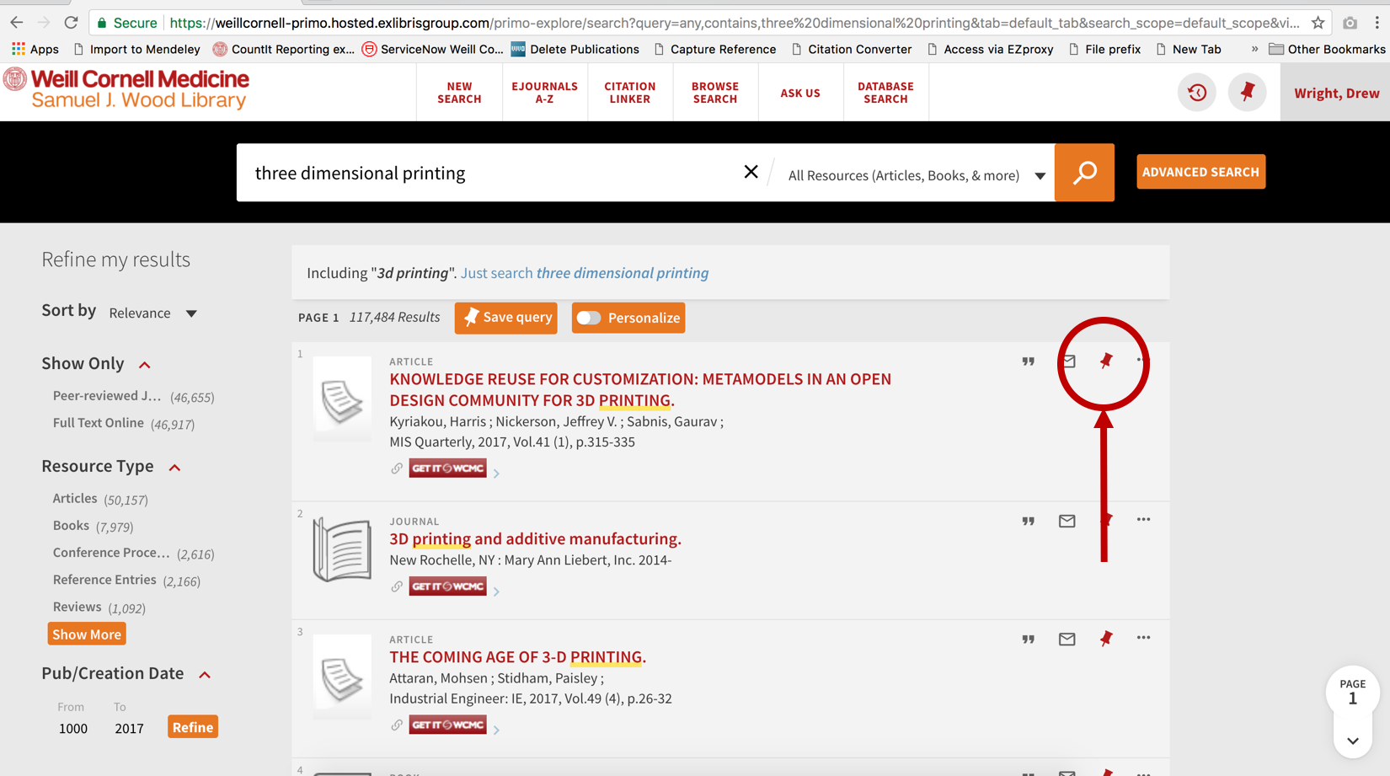1390x776 pixels.
Task: Reload the page with refresh icon
Action: [71, 23]
